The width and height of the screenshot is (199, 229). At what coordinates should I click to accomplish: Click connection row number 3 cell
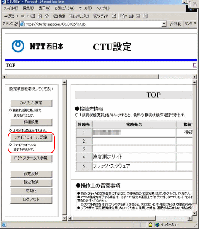pos(84,149)
